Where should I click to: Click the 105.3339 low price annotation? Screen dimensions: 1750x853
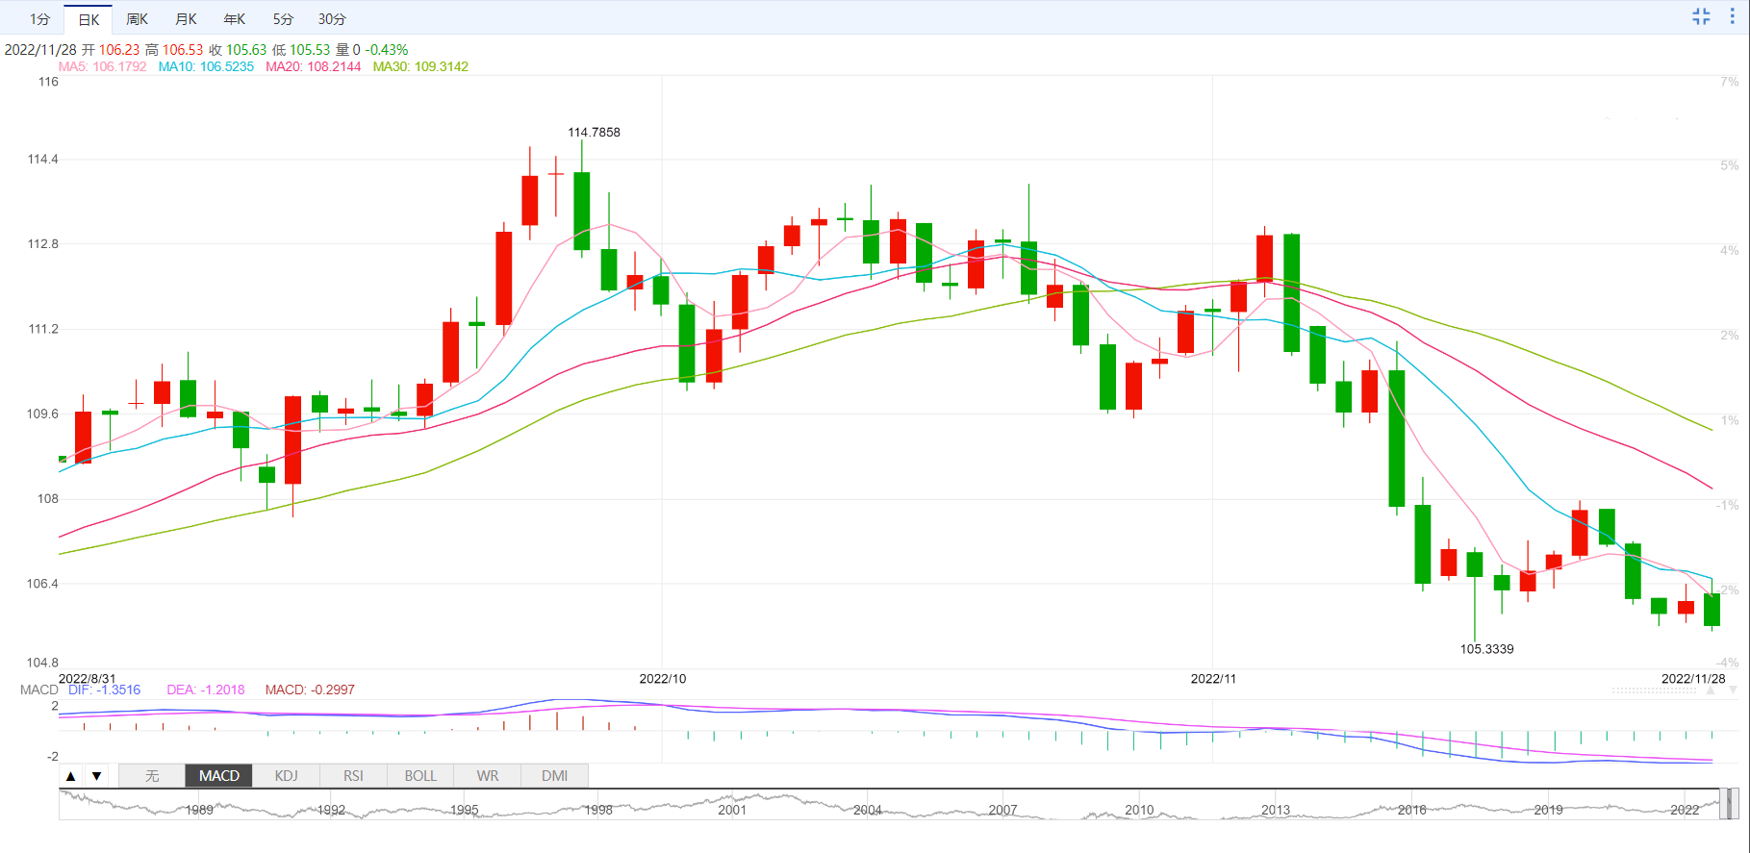pos(1486,649)
